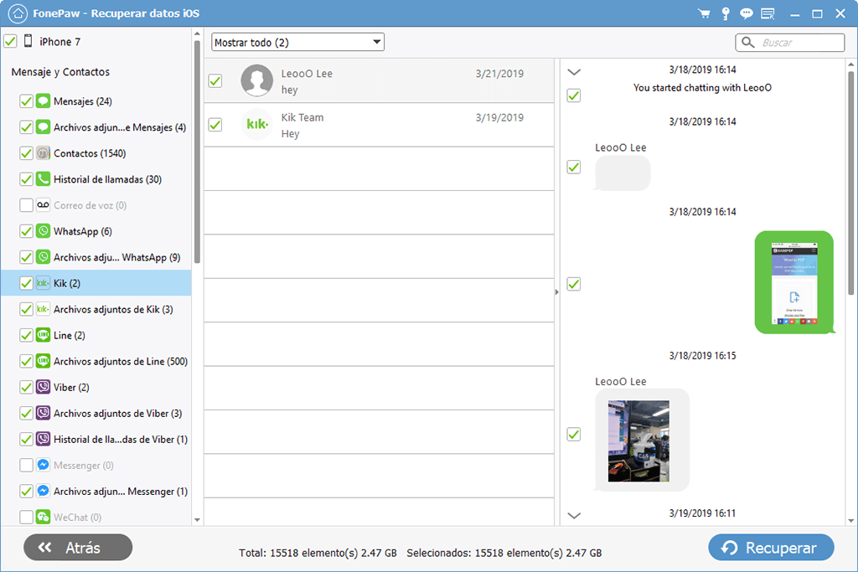Click the Viber (2) app icon

coord(44,387)
